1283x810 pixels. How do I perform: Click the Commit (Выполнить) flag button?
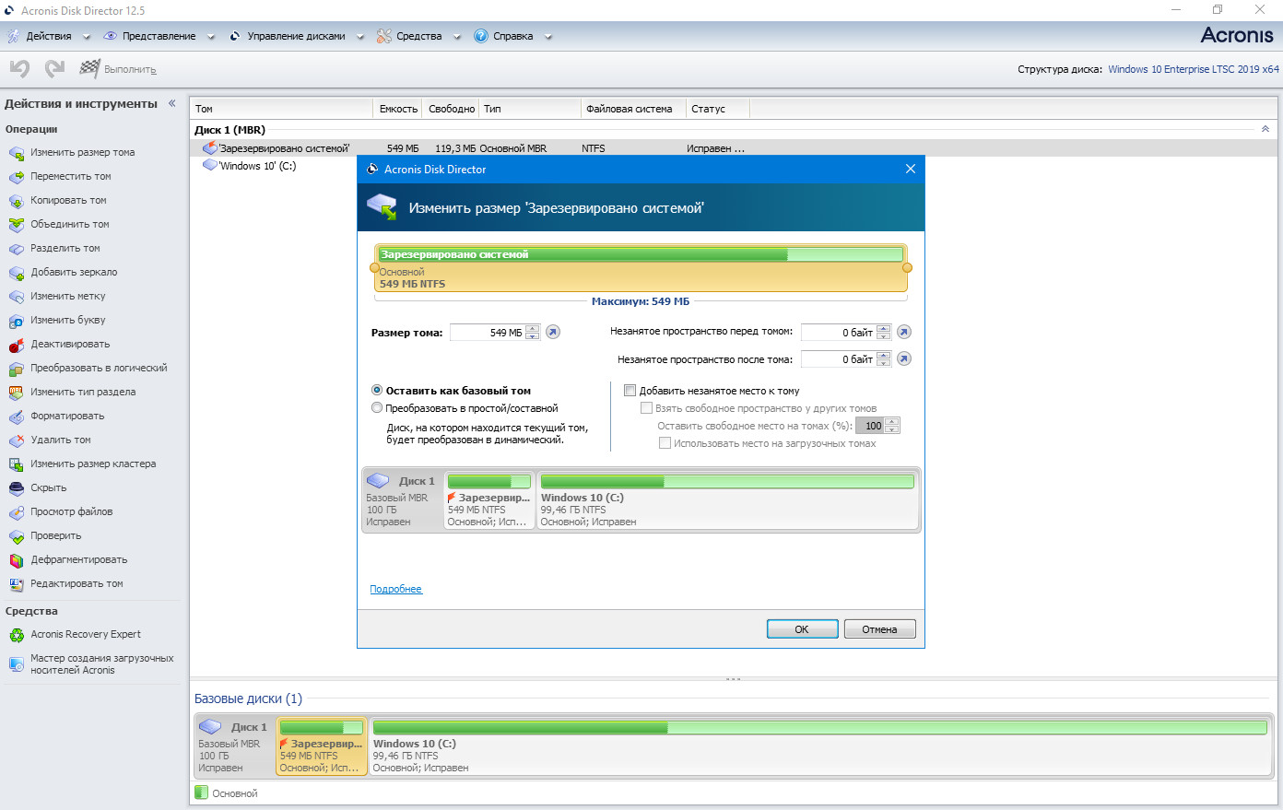coord(118,69)
